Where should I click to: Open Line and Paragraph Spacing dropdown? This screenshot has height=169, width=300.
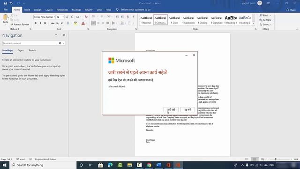click(114, 23)
